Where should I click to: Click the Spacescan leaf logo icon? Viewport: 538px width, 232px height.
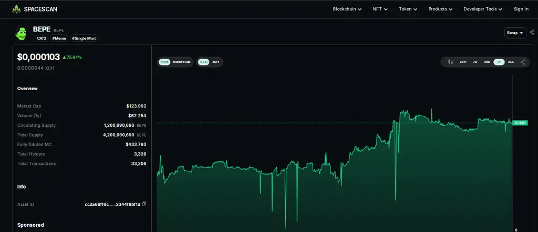pos(16,9)
